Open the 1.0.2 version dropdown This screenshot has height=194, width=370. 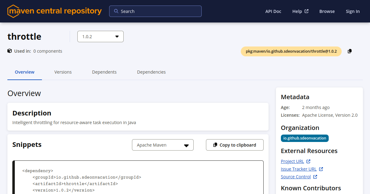click(x=101, y=36)
